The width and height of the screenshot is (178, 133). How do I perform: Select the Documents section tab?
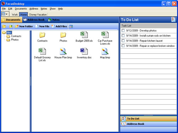click(x=11, y=20)
